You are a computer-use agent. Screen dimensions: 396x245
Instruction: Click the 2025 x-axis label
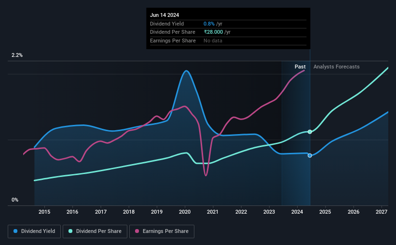(325, 212)
